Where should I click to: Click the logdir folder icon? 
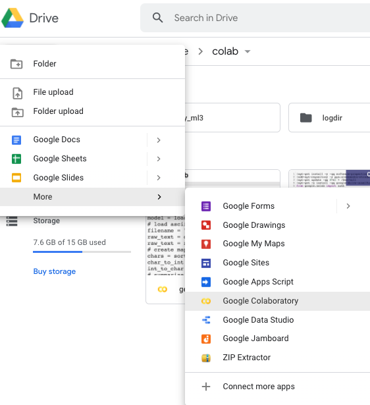(306, 118)
